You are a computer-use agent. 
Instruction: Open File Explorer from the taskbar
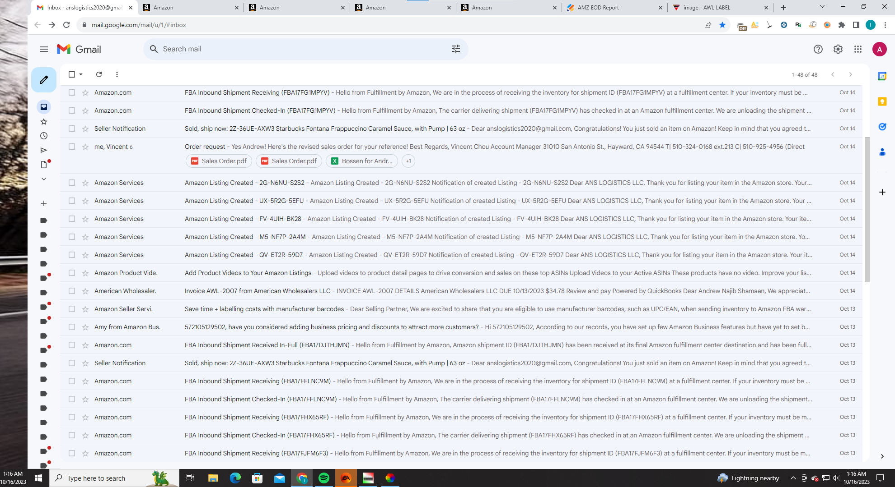coord(213,478)
